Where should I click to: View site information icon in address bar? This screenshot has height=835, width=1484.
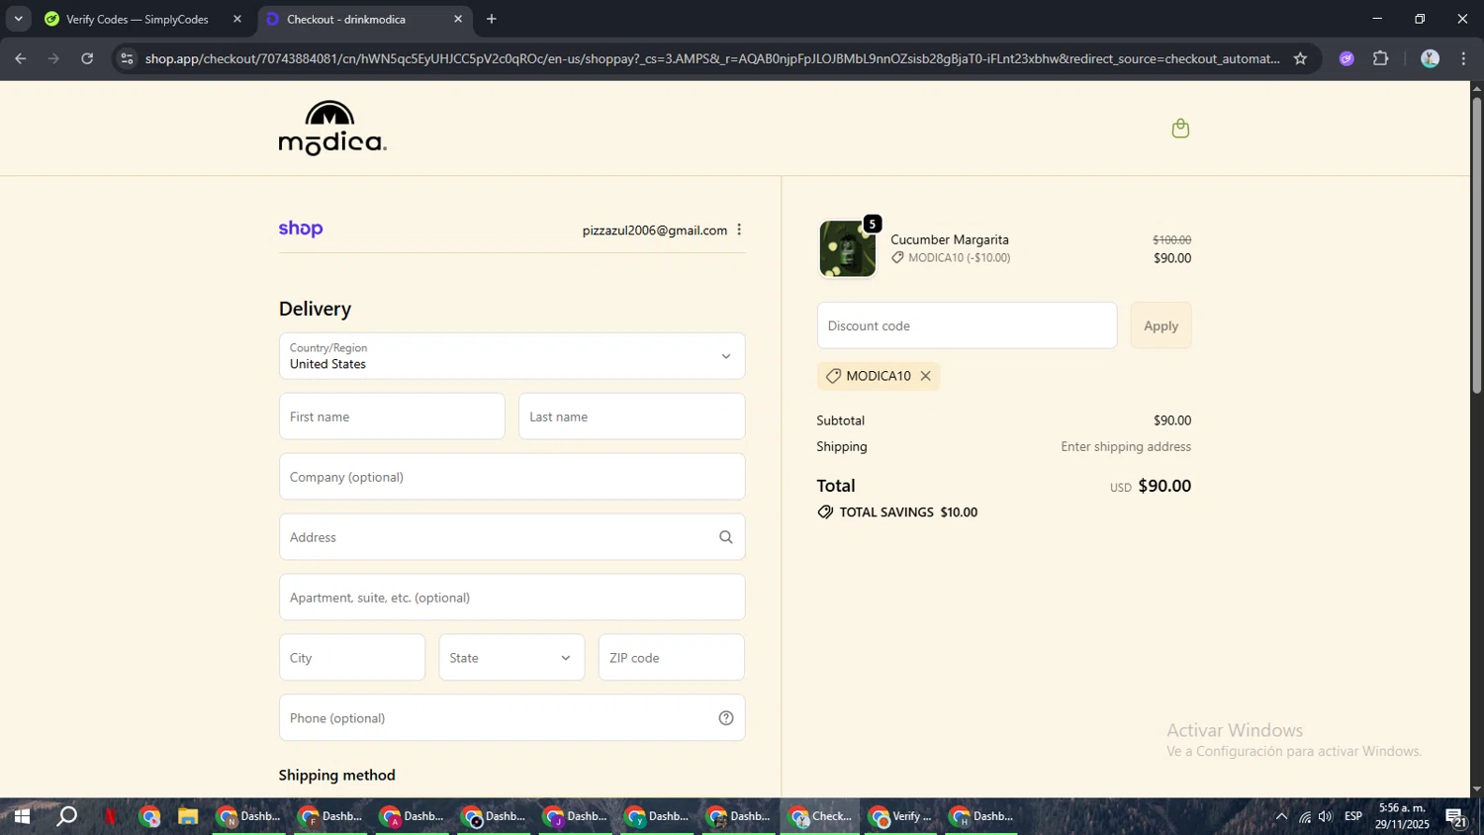point(126,58)
